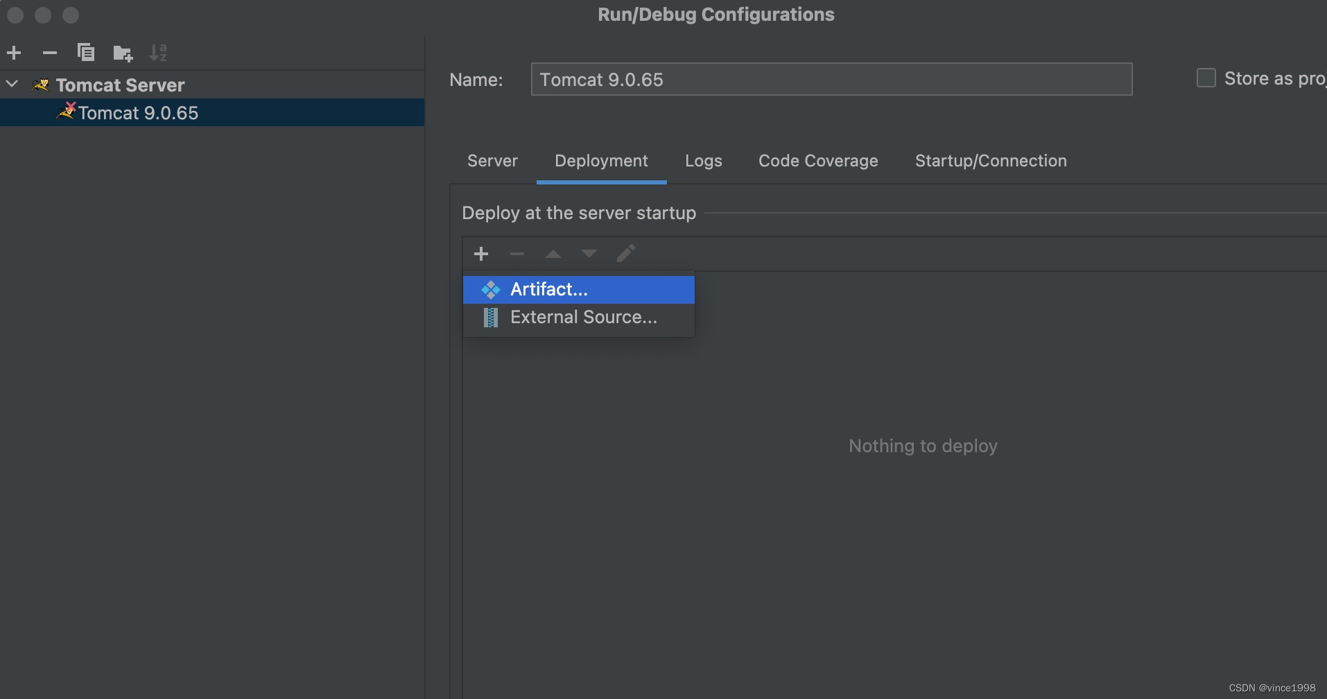This screenshot has height=699, width=1327.
Task: Choose Artifact... from the popup menu
Action: click(x=579, y=289)
